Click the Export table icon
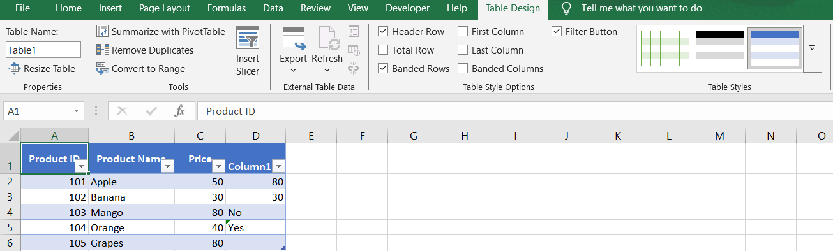This screenshot has height=251, width=833. tap(294, 38)
